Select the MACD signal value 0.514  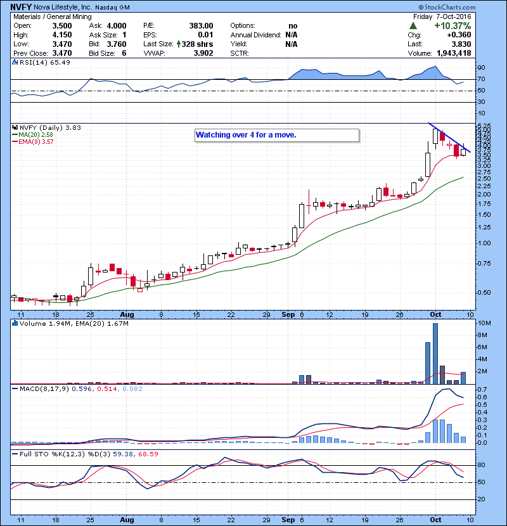pos(106,389)
